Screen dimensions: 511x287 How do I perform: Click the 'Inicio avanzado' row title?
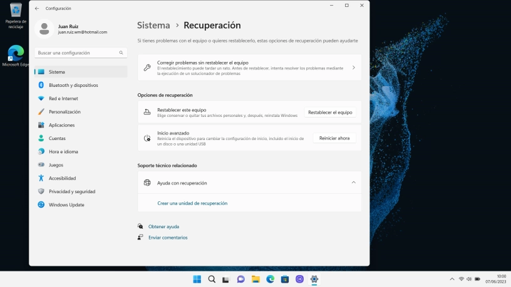click(173, 133)
